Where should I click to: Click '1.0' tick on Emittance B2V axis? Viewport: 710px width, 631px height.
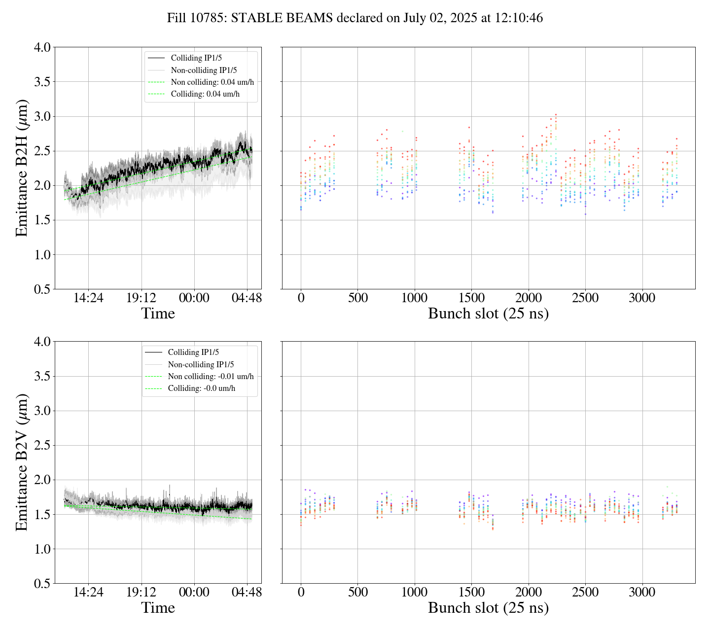tap(42, 549)
